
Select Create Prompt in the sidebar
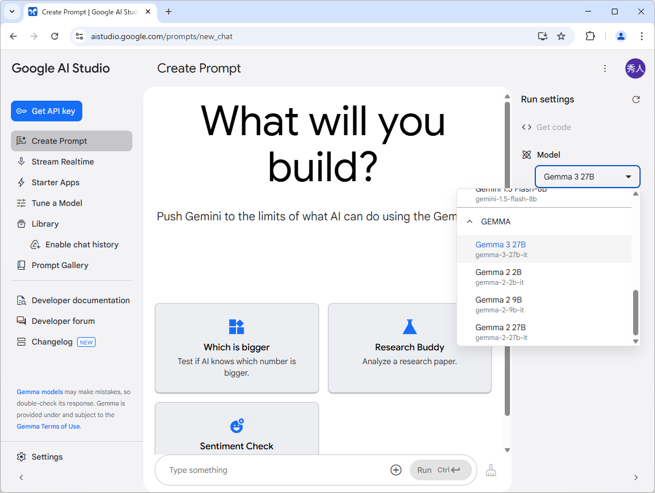coord(21,141)
